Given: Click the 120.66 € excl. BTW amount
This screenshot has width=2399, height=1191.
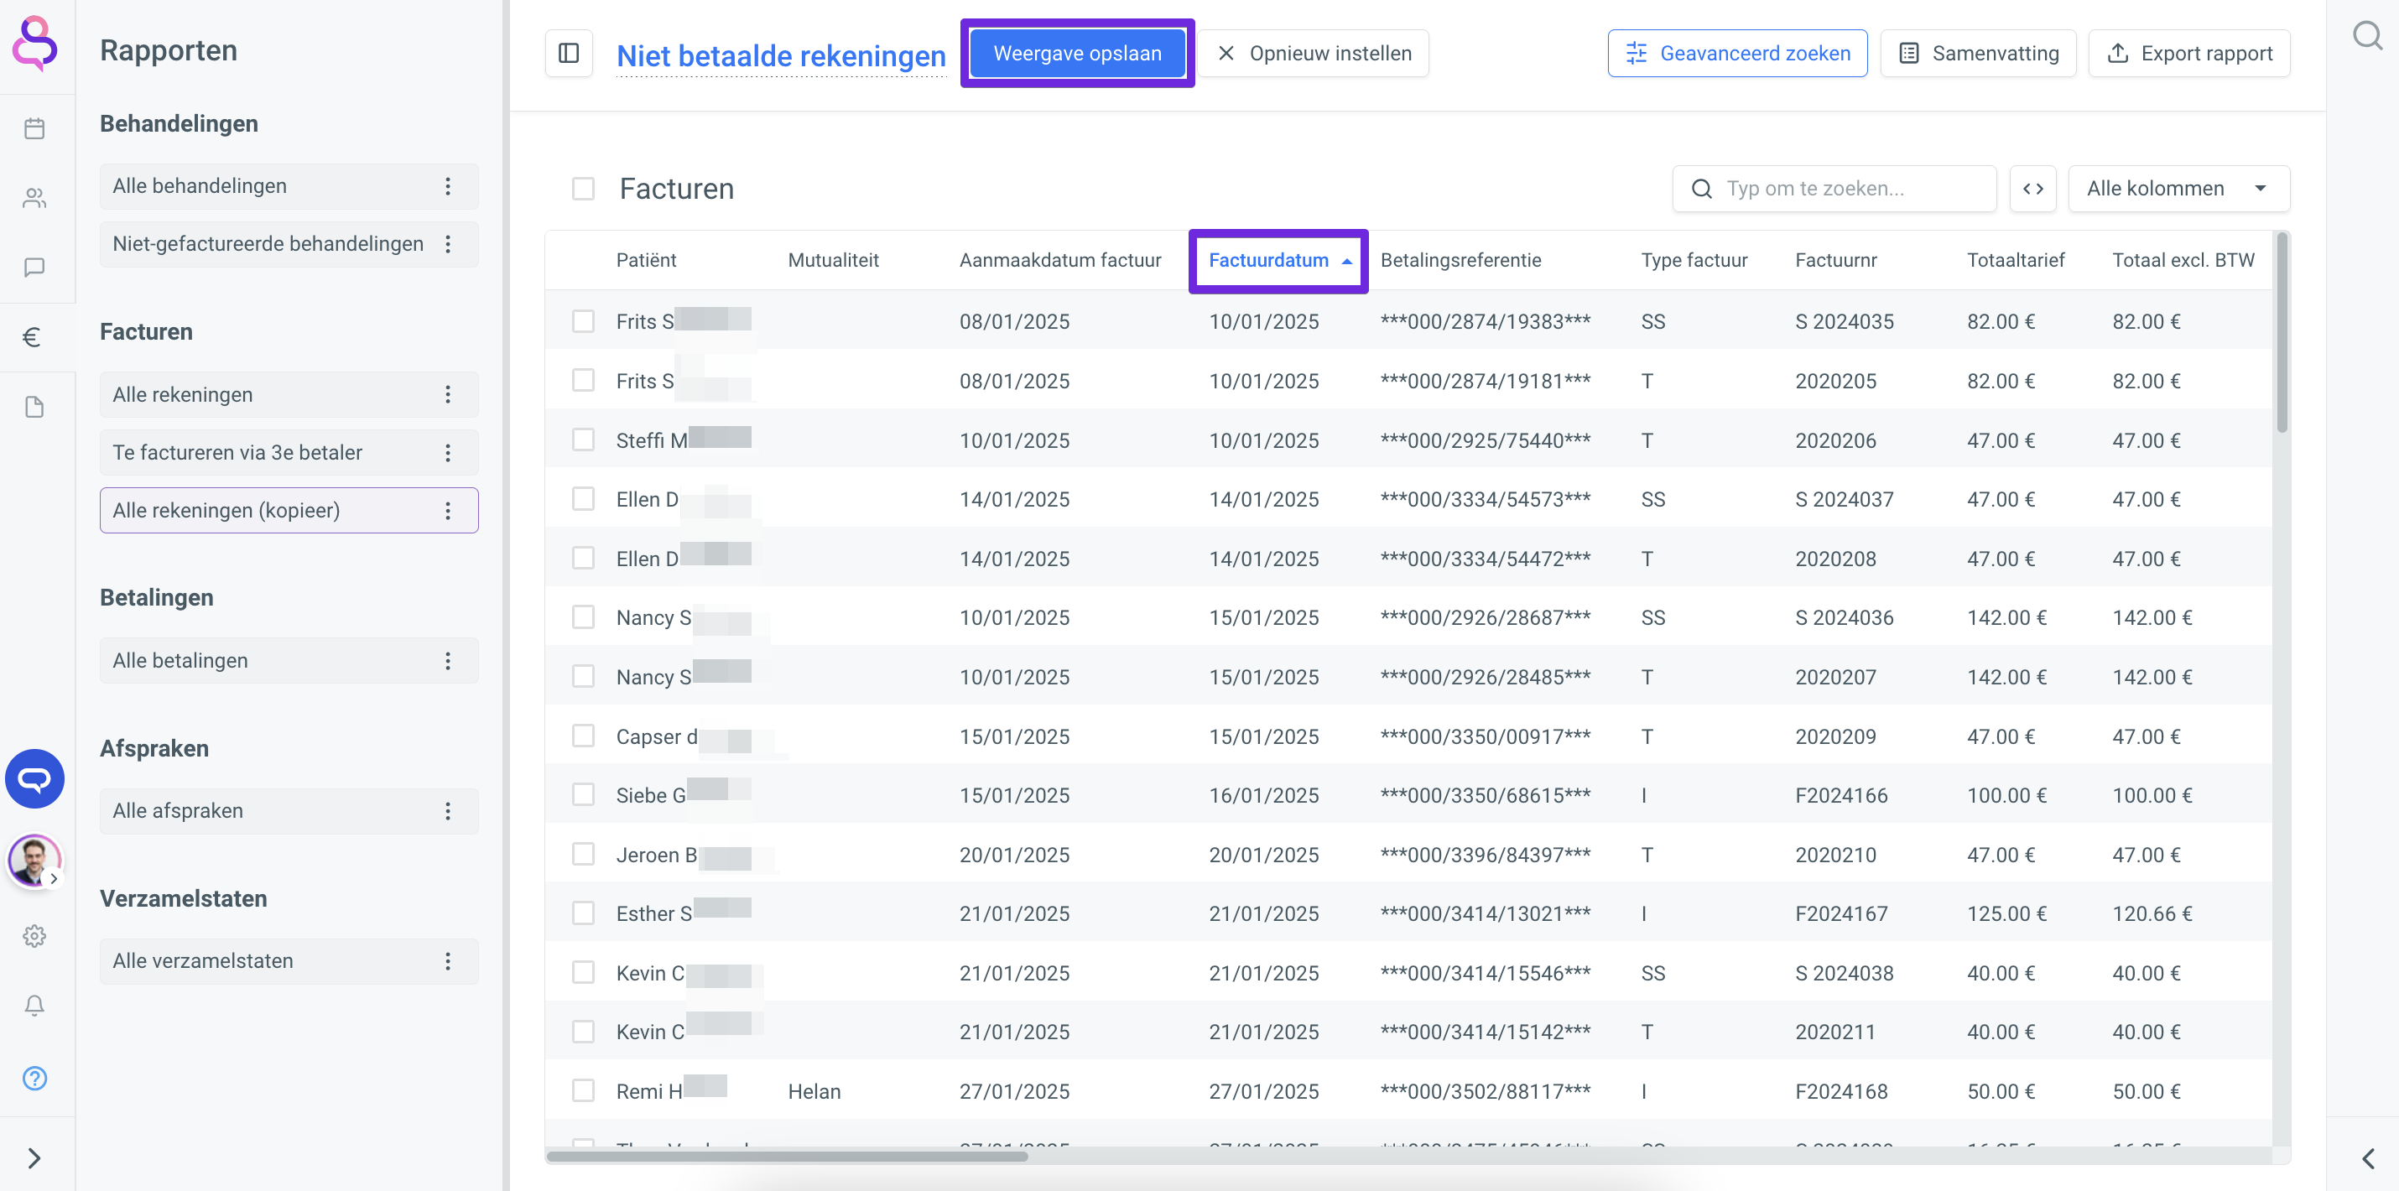Looking at the screenshot, I should tap(2152, 913).
